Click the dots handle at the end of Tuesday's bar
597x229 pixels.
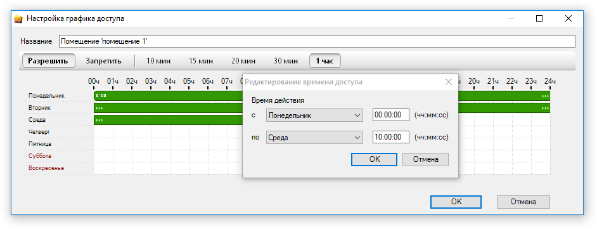[x=545, y=108]
